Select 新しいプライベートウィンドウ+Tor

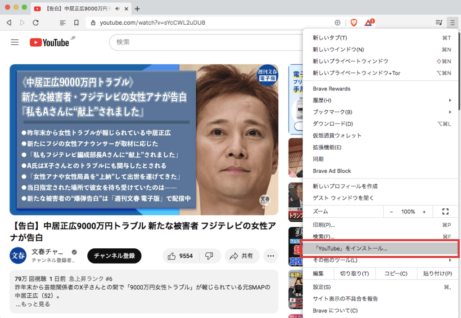tap(381, 73)
